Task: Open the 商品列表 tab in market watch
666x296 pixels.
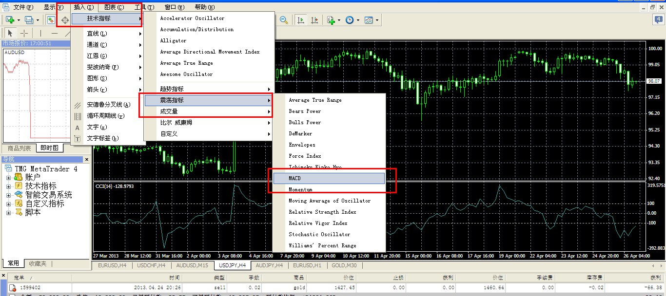Action: (x=19, y=148)
